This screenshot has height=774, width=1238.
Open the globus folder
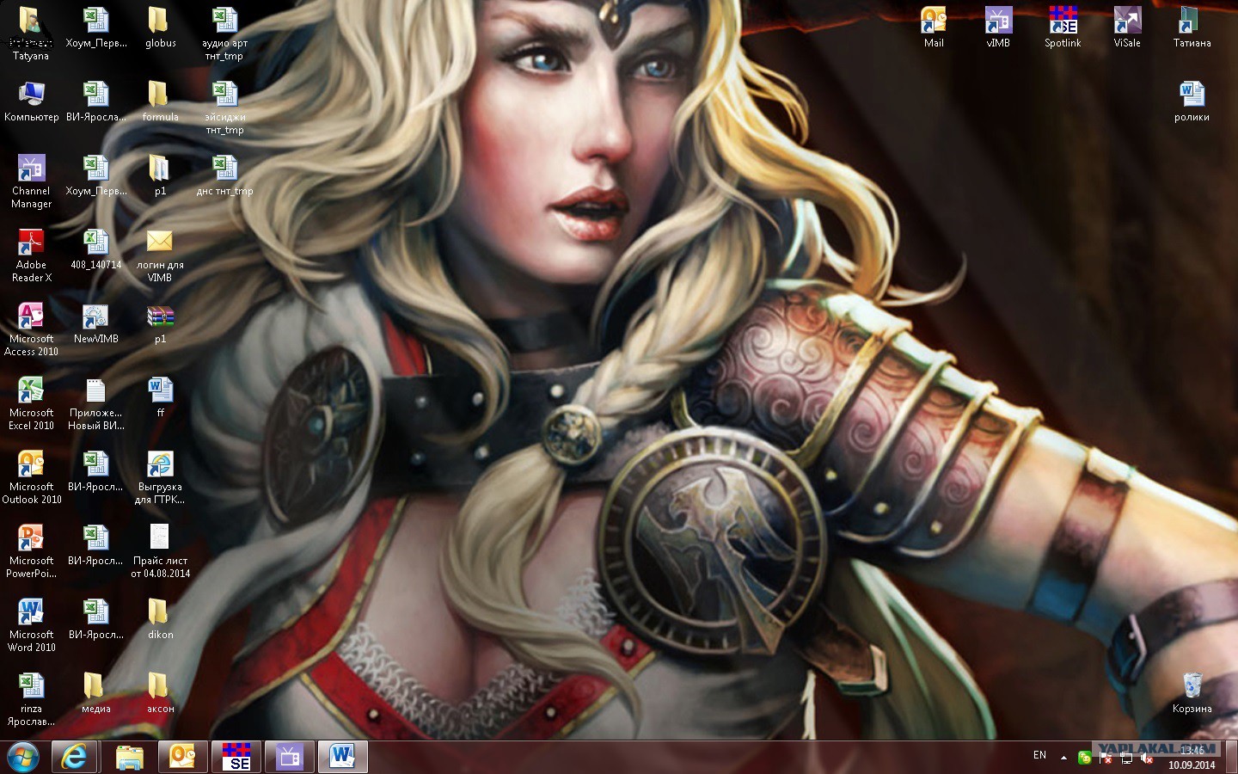pyautogui.click(x=160, y=28)
